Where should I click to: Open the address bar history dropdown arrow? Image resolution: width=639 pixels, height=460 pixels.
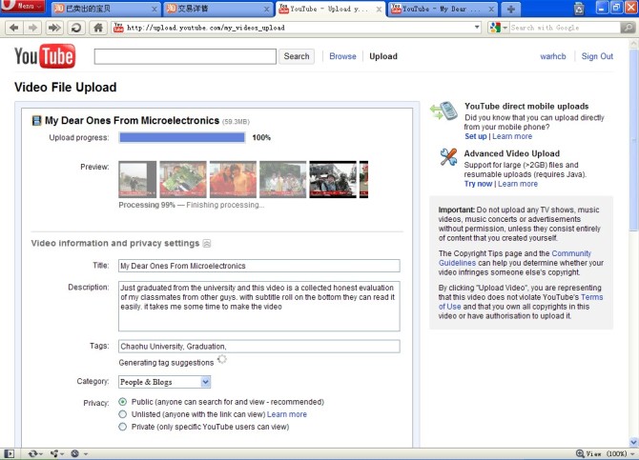point(477,28)
